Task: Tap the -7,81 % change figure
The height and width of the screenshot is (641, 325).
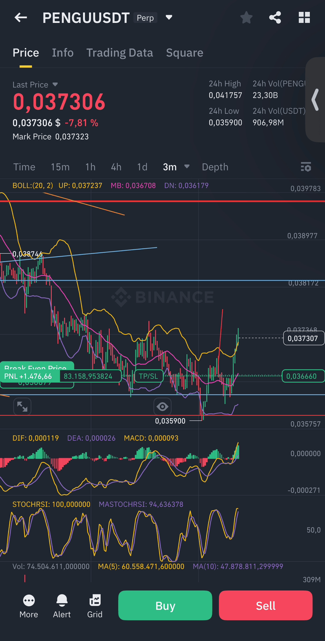Action: click(x=82, y=123)
